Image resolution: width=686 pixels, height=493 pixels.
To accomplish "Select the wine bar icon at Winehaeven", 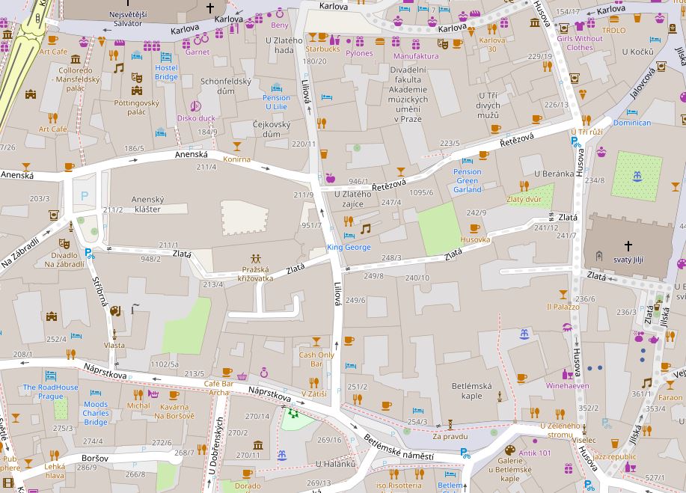I will (567, 375).
